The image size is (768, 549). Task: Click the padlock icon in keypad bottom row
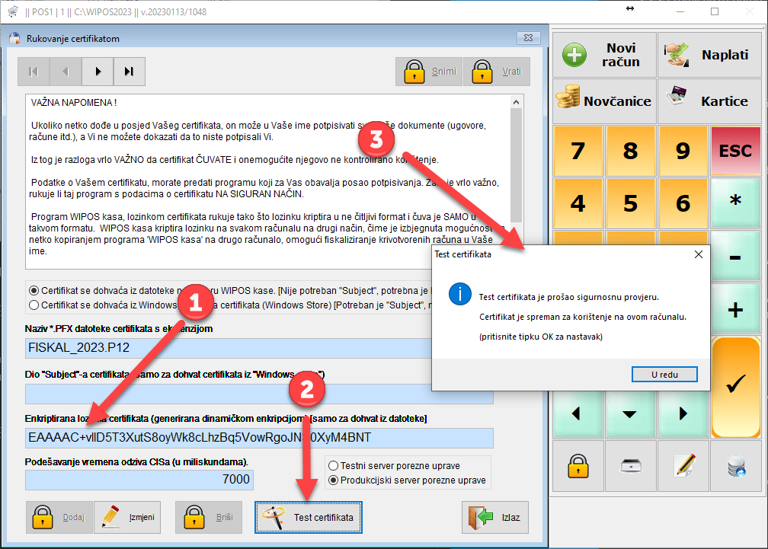pos(578,467)
